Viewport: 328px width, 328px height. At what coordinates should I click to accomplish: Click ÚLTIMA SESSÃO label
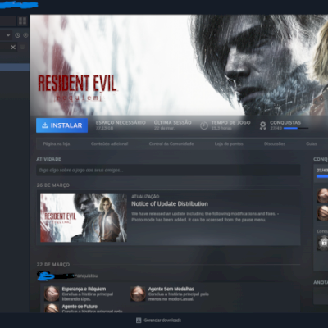pyautogui.click(x=172, y=122)
